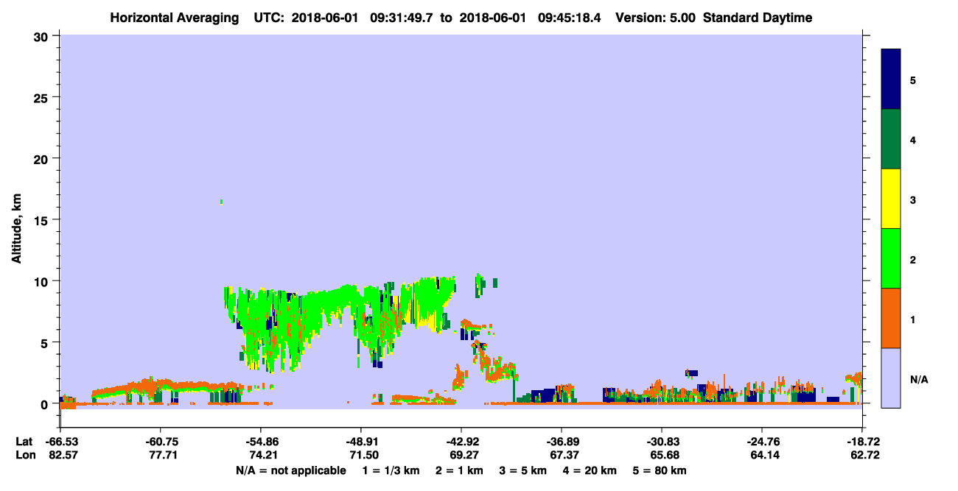Screen dimensions: 958x491
Task: Click the latitude value -48.91
Action: point(360,442)
